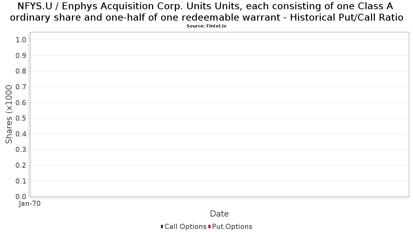The image size is (413, 232).
Task: Click the 0.8 y-axis tick label
Action: coord(21,71)
